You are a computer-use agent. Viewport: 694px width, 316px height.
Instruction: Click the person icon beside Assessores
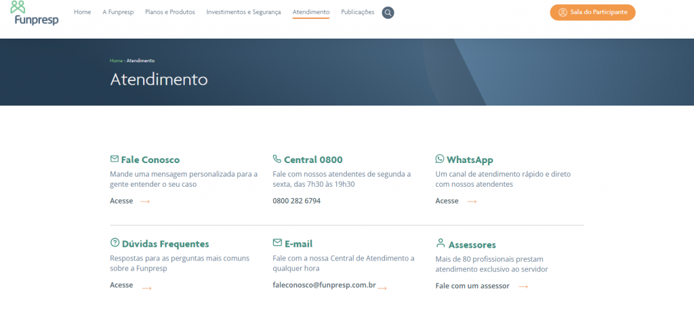pos(441,243)
